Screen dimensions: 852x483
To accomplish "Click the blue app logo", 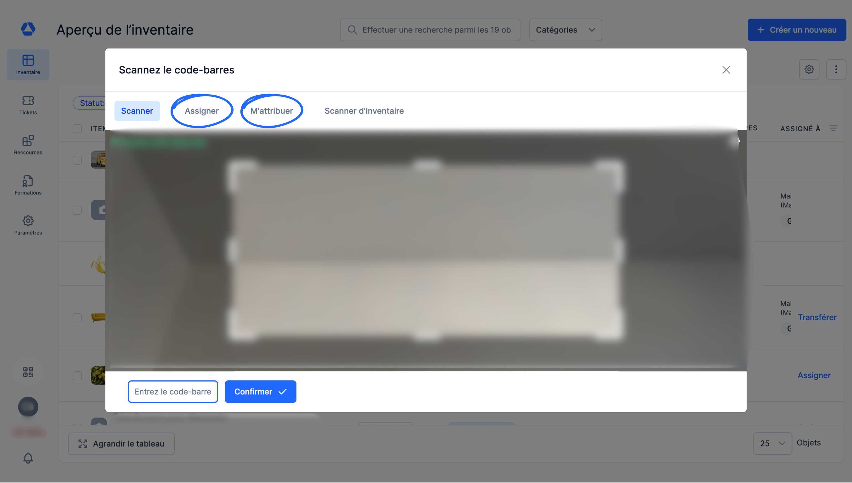I will click(x=28, y=29).
